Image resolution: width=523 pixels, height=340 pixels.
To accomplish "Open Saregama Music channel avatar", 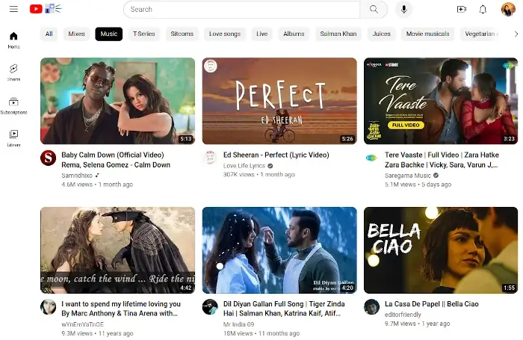I will 371,158.
